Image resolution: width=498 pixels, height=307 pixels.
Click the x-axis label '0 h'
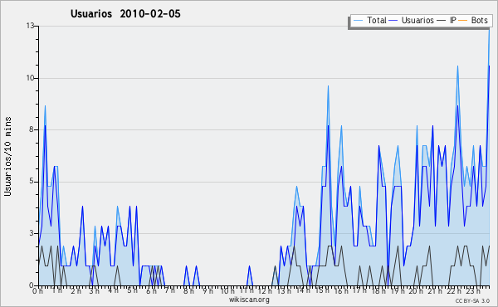(37, 290)
